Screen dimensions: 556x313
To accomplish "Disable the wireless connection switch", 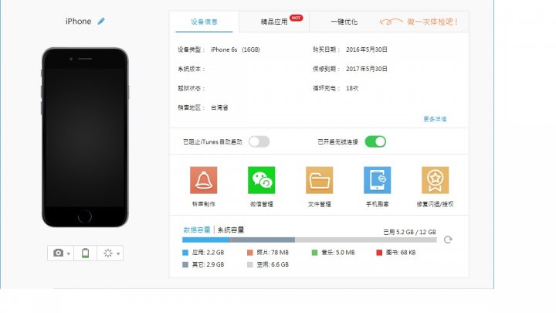I will point(375,141).
